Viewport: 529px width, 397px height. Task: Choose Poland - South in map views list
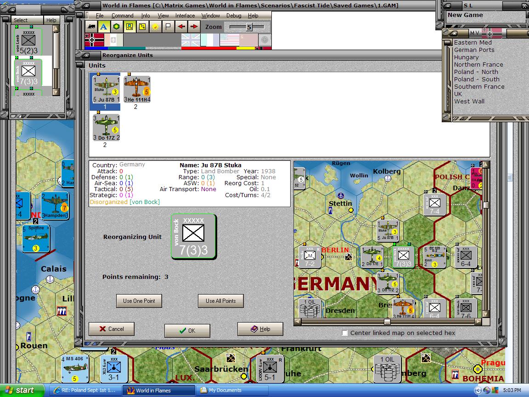coord(477,79)
